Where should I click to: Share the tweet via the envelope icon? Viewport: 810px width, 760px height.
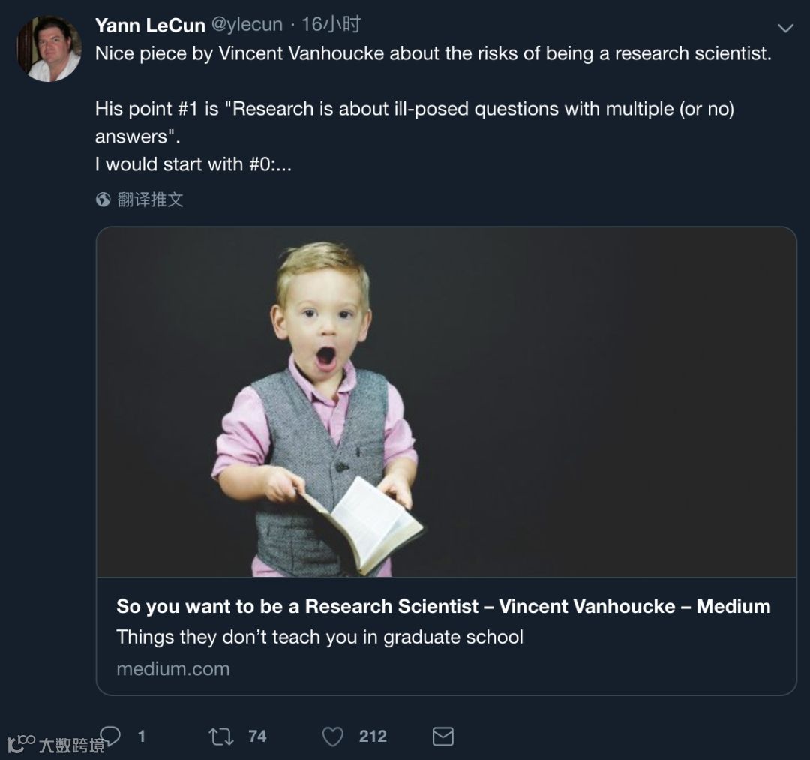[443, 737]
